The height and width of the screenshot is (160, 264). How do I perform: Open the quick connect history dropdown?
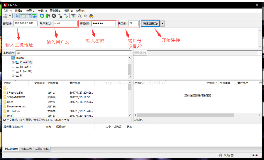[163, 23]
